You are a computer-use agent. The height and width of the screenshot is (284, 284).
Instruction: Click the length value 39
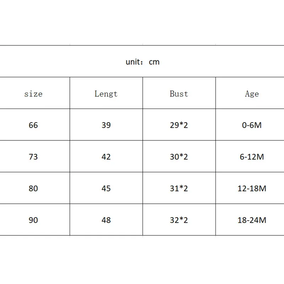(106, 125)
